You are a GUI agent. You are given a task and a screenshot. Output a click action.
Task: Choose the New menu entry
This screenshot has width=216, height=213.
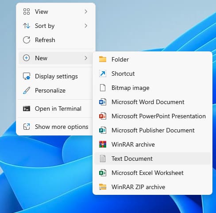[56, 58]
